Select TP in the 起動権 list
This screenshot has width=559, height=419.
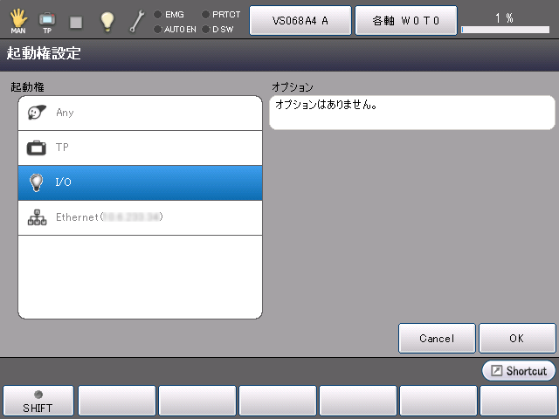(140, 148)
